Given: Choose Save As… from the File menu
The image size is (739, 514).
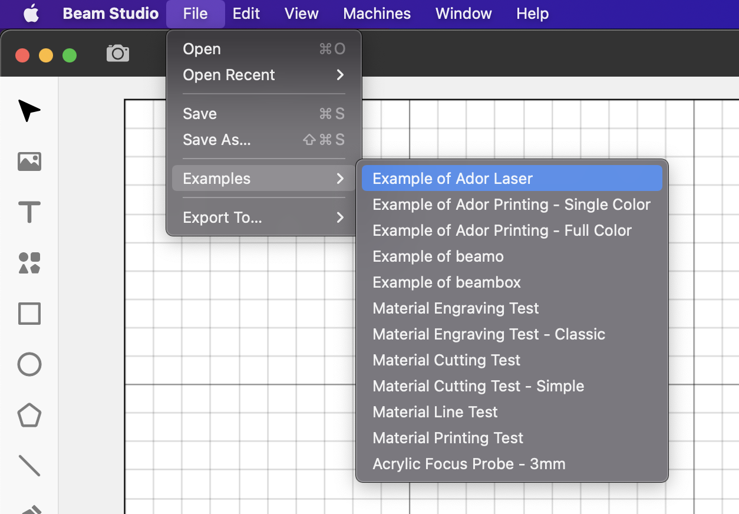Looking at the screenshot, I should tap(264, 140).
